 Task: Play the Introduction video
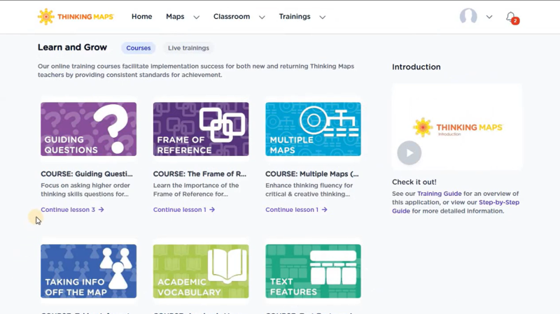(409, 152)
